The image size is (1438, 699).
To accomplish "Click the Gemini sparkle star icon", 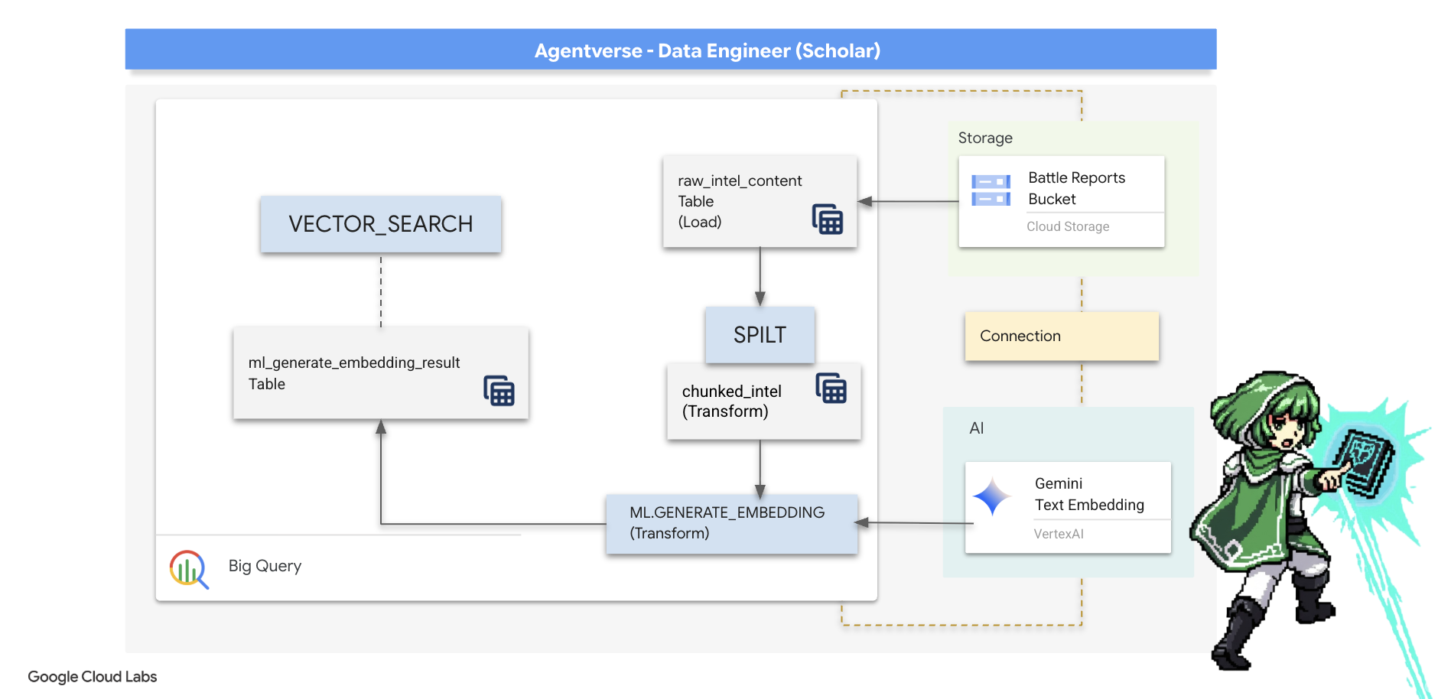I will pos(992,496).
